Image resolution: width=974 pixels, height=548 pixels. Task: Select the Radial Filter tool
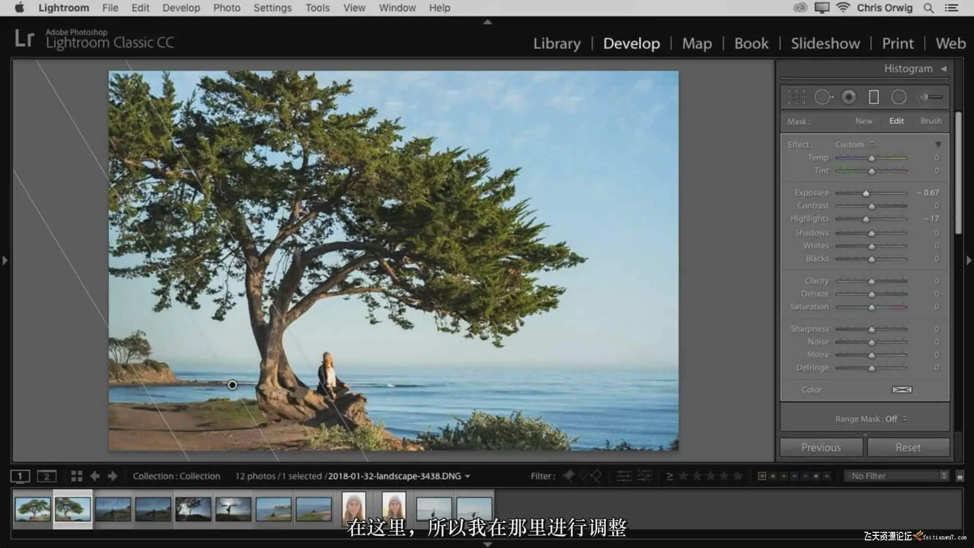point(899,97)
